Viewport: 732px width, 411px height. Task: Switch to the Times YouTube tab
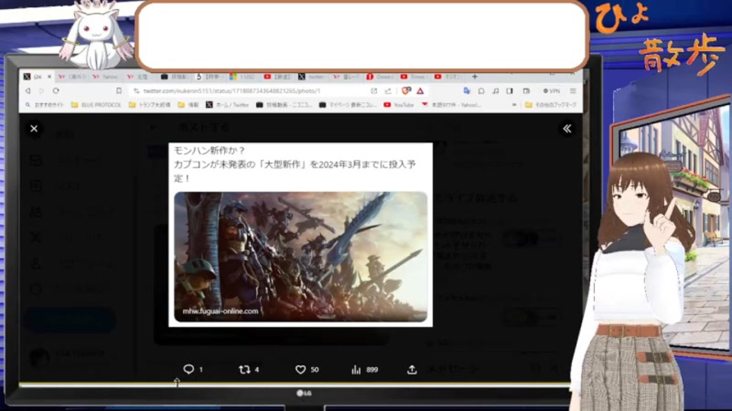pyautogui.click(x=413, y=76)
